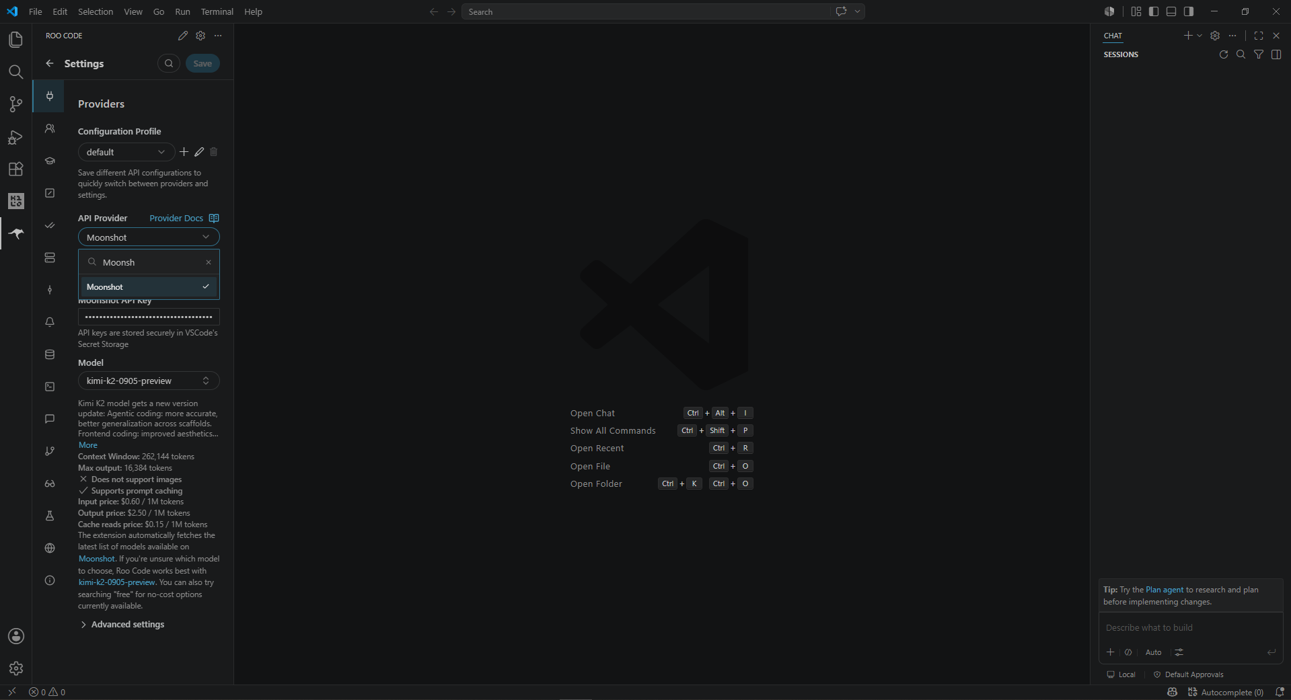This screenshot has width=1291, height=700.
Task: Open the Chat panel settings gear
Action: point(1215,36)
